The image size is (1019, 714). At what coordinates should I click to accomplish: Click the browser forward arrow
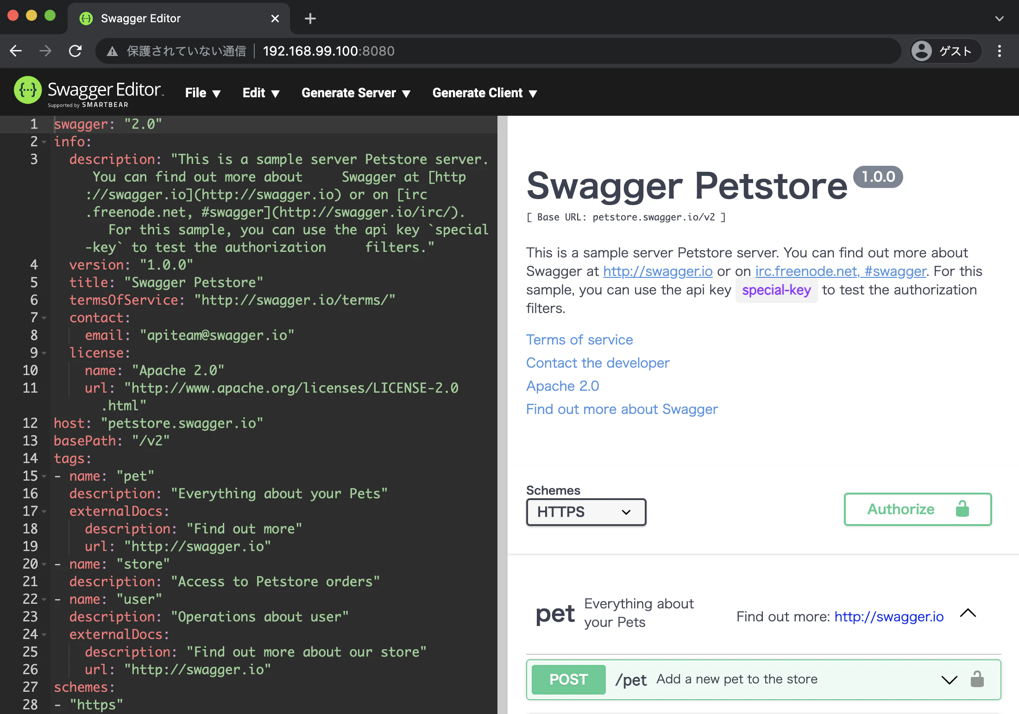45,51
